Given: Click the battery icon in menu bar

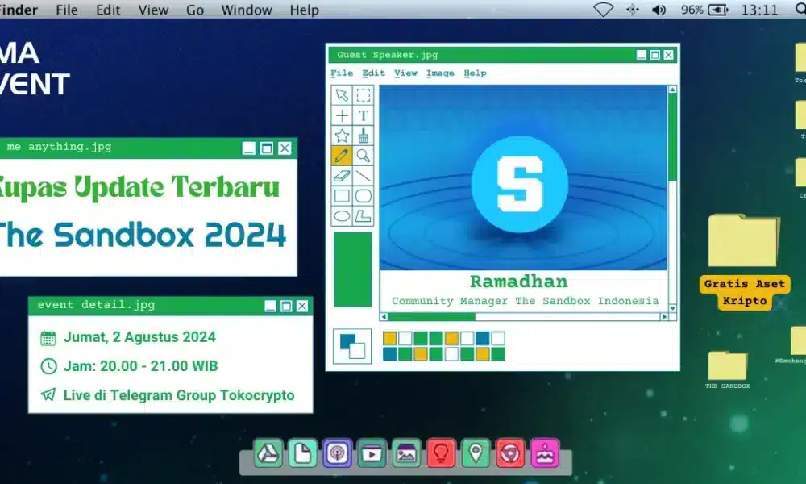Looking at the screenshot, I should 718,10.
